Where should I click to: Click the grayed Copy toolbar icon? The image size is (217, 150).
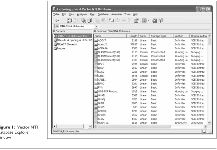[97, 21]
